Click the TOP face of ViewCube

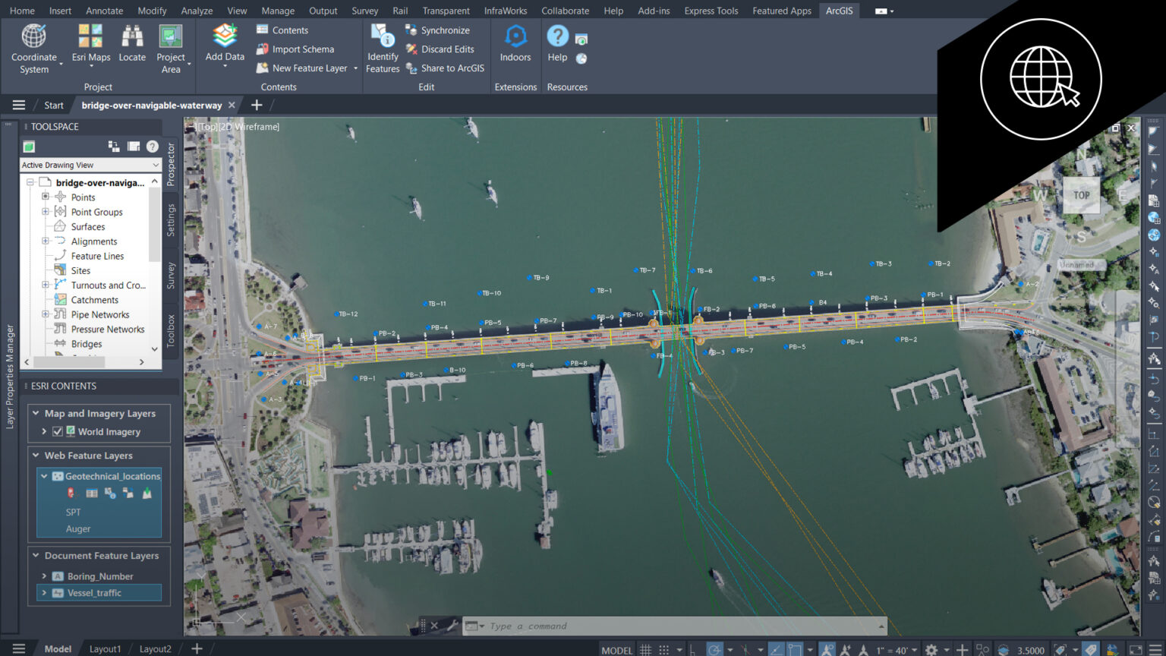point(1081,195)
